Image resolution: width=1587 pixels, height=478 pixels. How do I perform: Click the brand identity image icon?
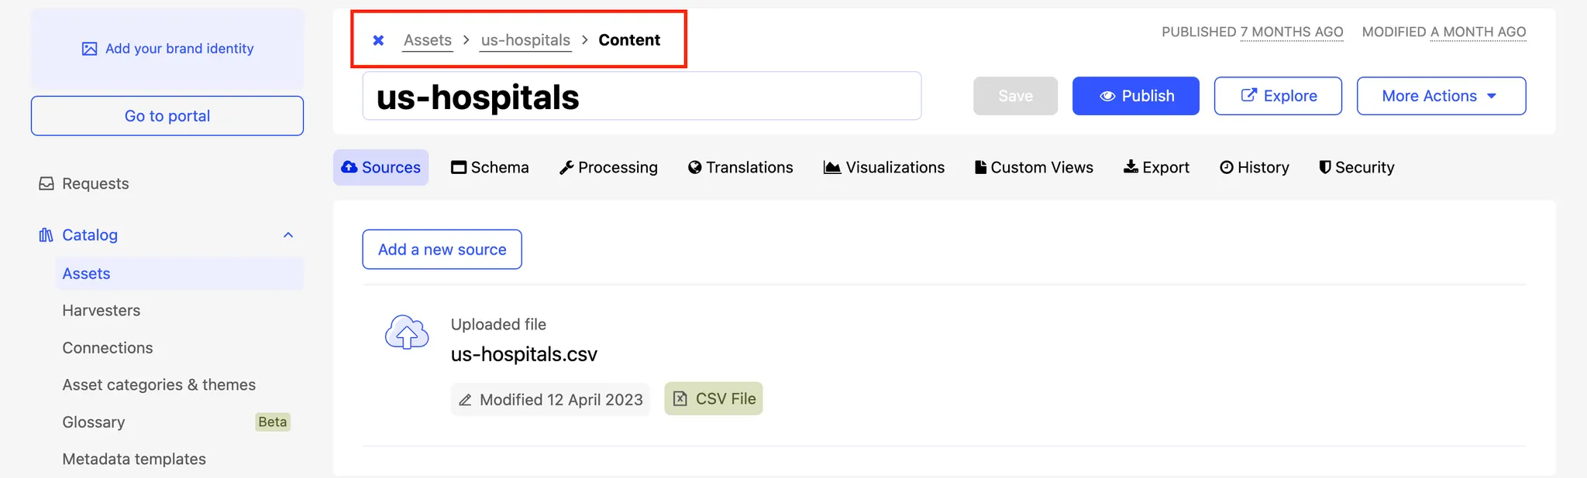[90, 49]
